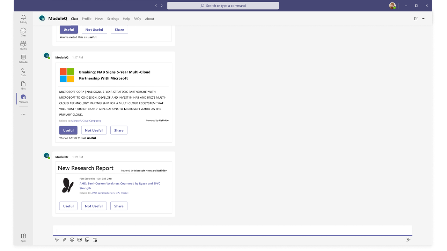Open more options ellipsis at top right

coord(424,18)
